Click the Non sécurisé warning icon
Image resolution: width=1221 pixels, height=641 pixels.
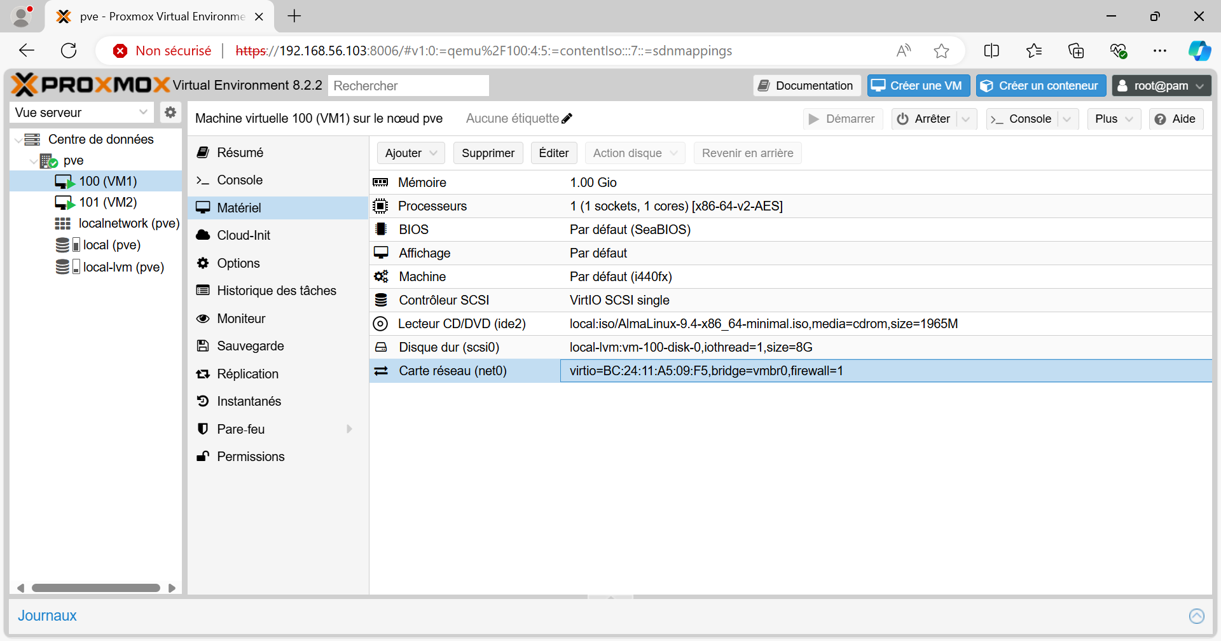pyautogui.click(x=120, y=51)
